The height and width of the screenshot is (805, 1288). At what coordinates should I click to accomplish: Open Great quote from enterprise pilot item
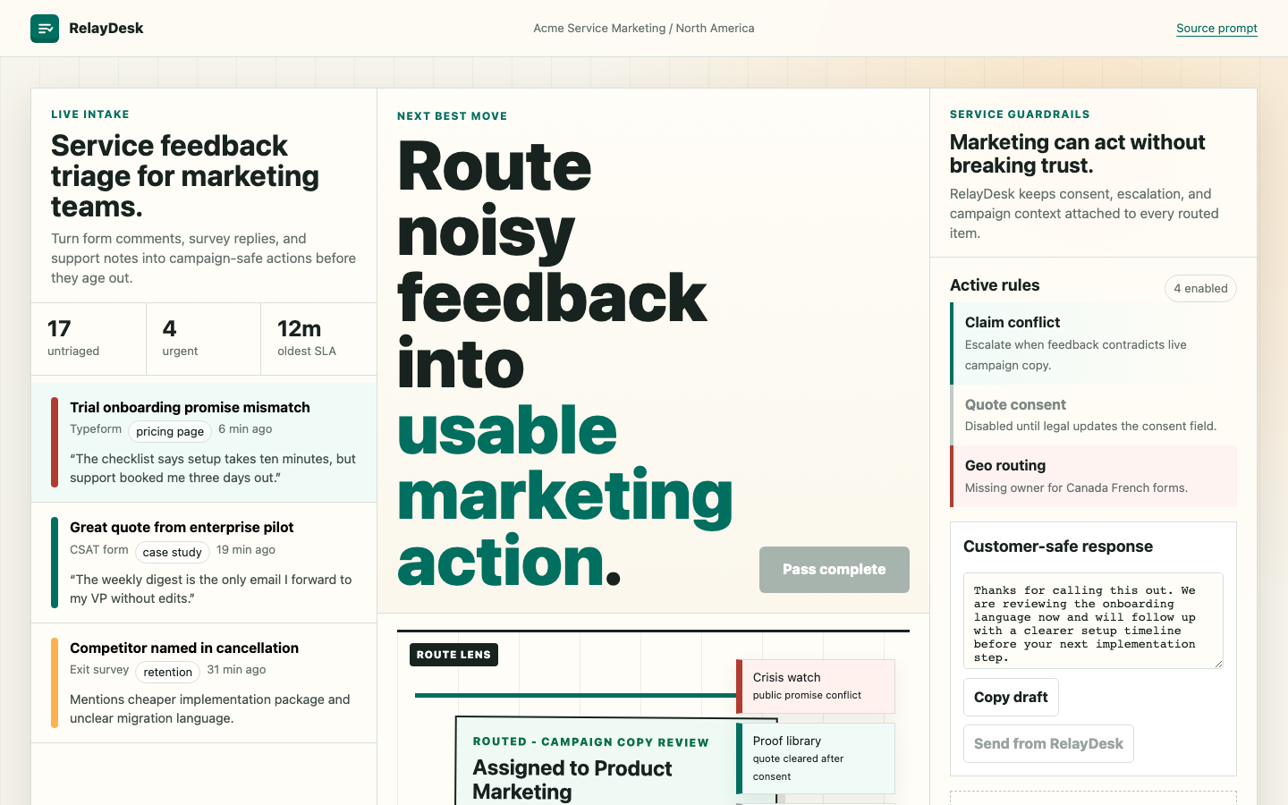click(x=204, y=563)
